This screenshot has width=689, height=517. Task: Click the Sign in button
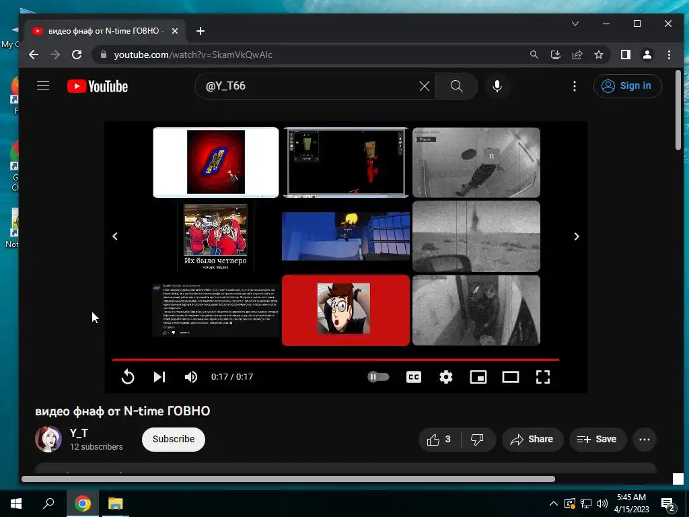(628, 85)
